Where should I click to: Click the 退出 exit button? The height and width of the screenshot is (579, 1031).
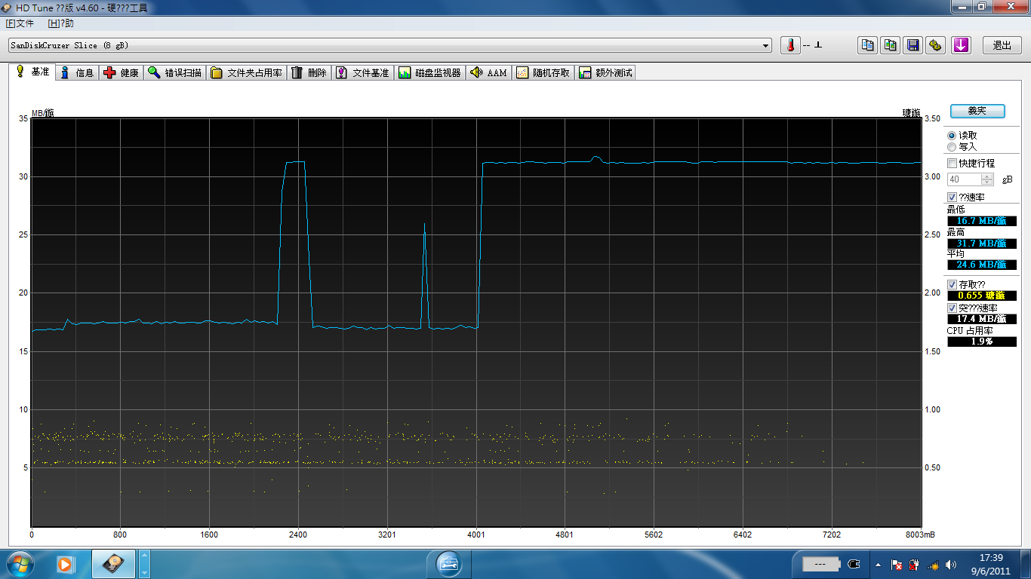1002,45
